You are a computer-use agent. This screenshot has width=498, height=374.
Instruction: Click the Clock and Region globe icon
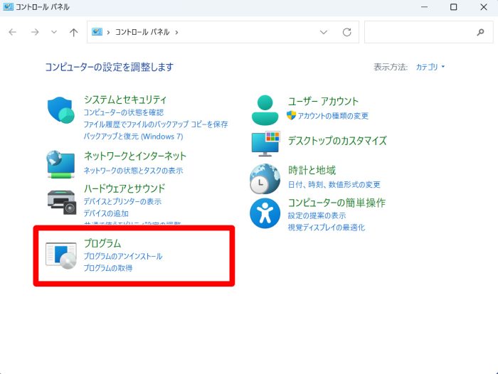[x=265, y=178]
